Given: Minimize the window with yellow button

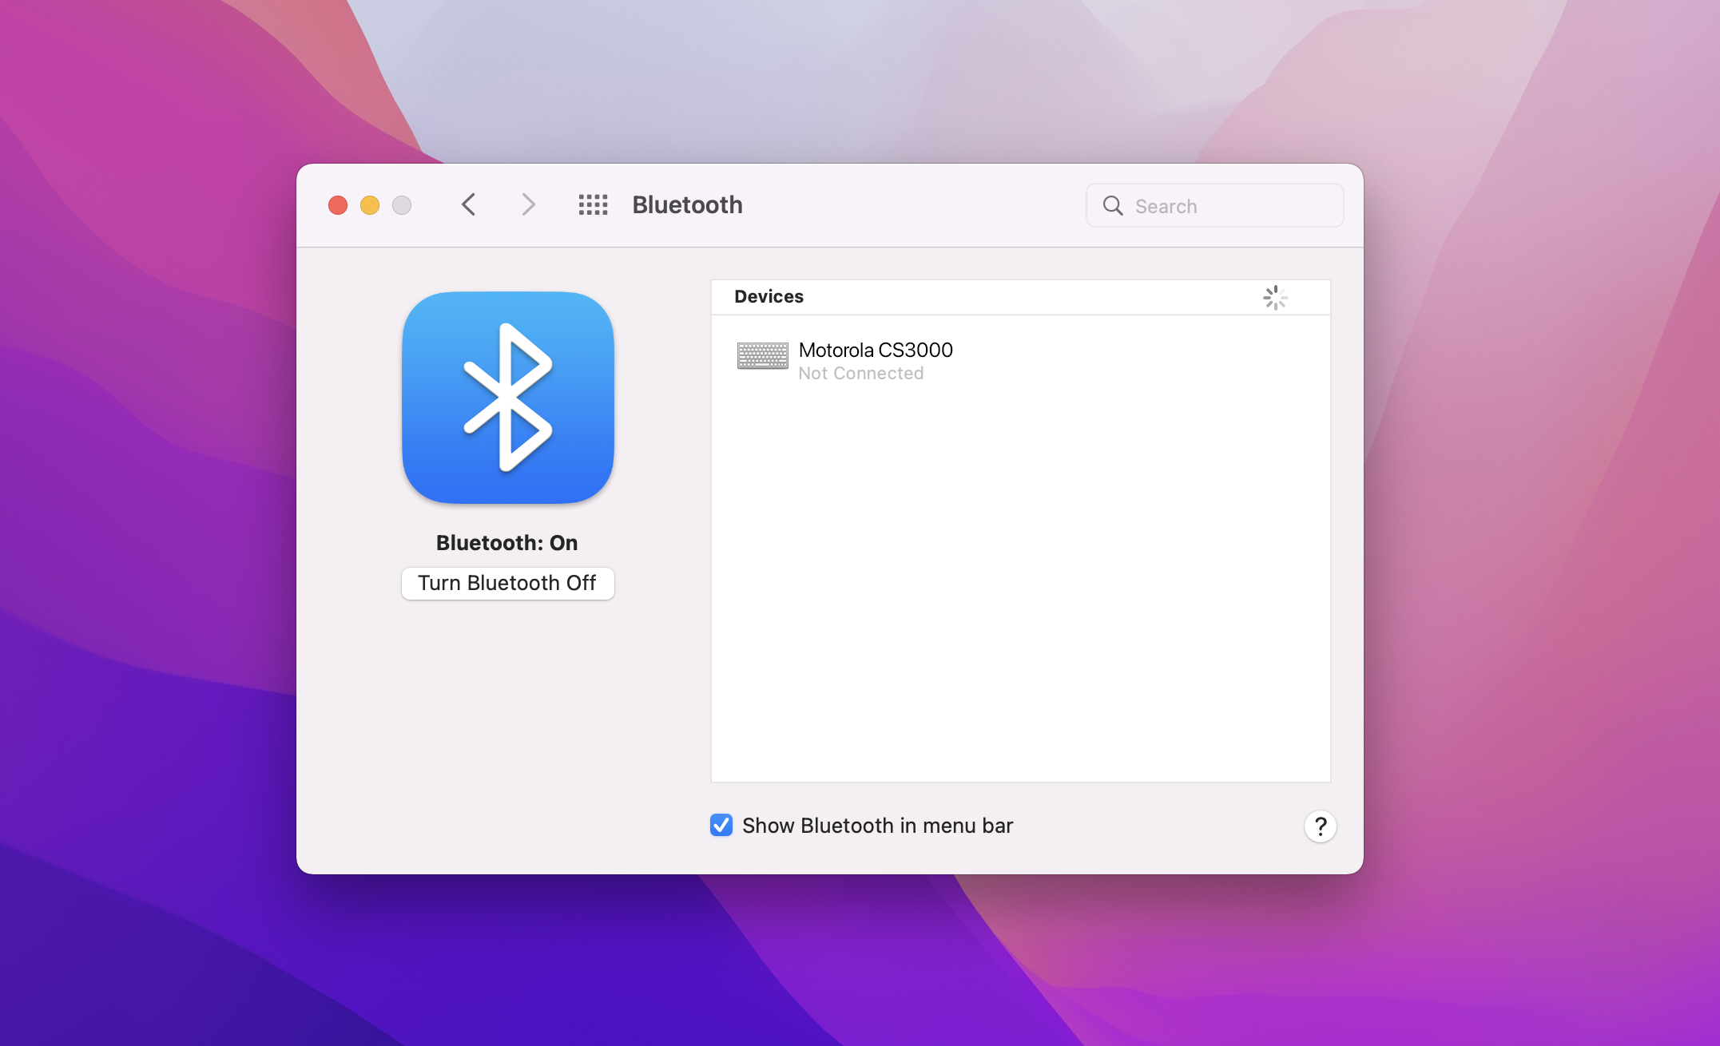Looking at the screenshot, I should click(370, 206).
